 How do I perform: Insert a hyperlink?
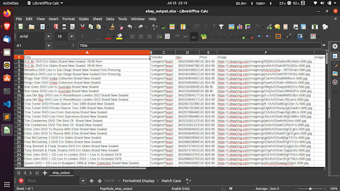click(x=269, y=26)
